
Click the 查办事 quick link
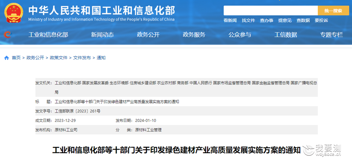pyautogui.click(x=267, y=20)
